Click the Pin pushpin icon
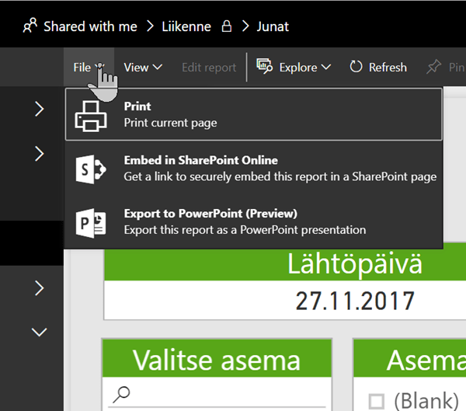The width and height of the screenshot is (466, 411). 433,67
